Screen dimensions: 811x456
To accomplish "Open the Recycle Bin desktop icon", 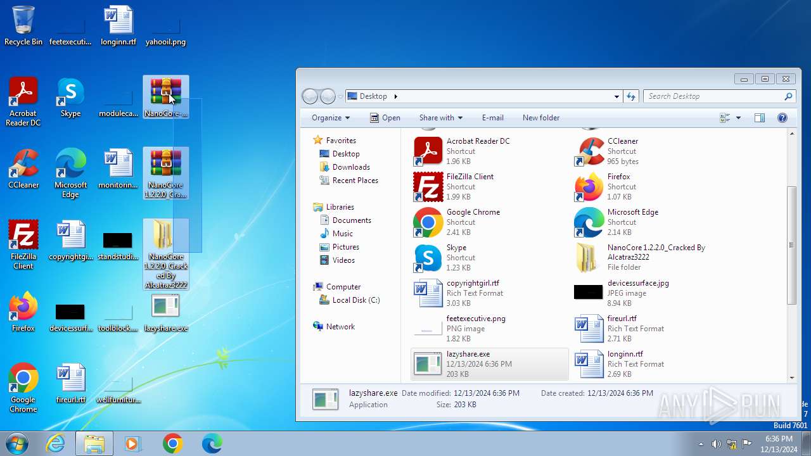I will tap(23, 26).
